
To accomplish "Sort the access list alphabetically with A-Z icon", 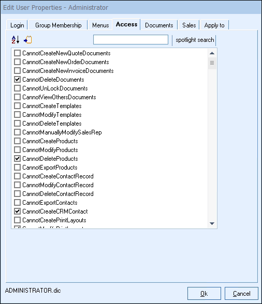I will 16,39.
